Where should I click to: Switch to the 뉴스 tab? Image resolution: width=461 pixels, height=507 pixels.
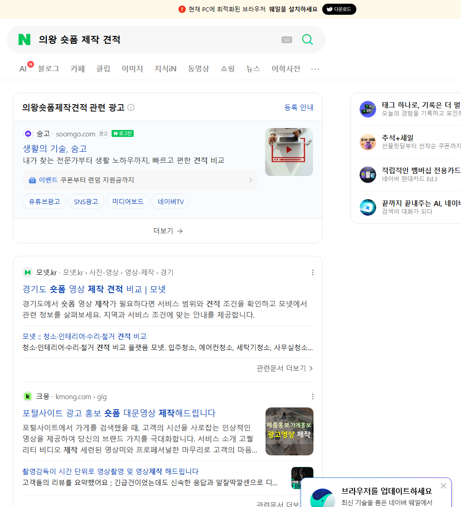253,69
